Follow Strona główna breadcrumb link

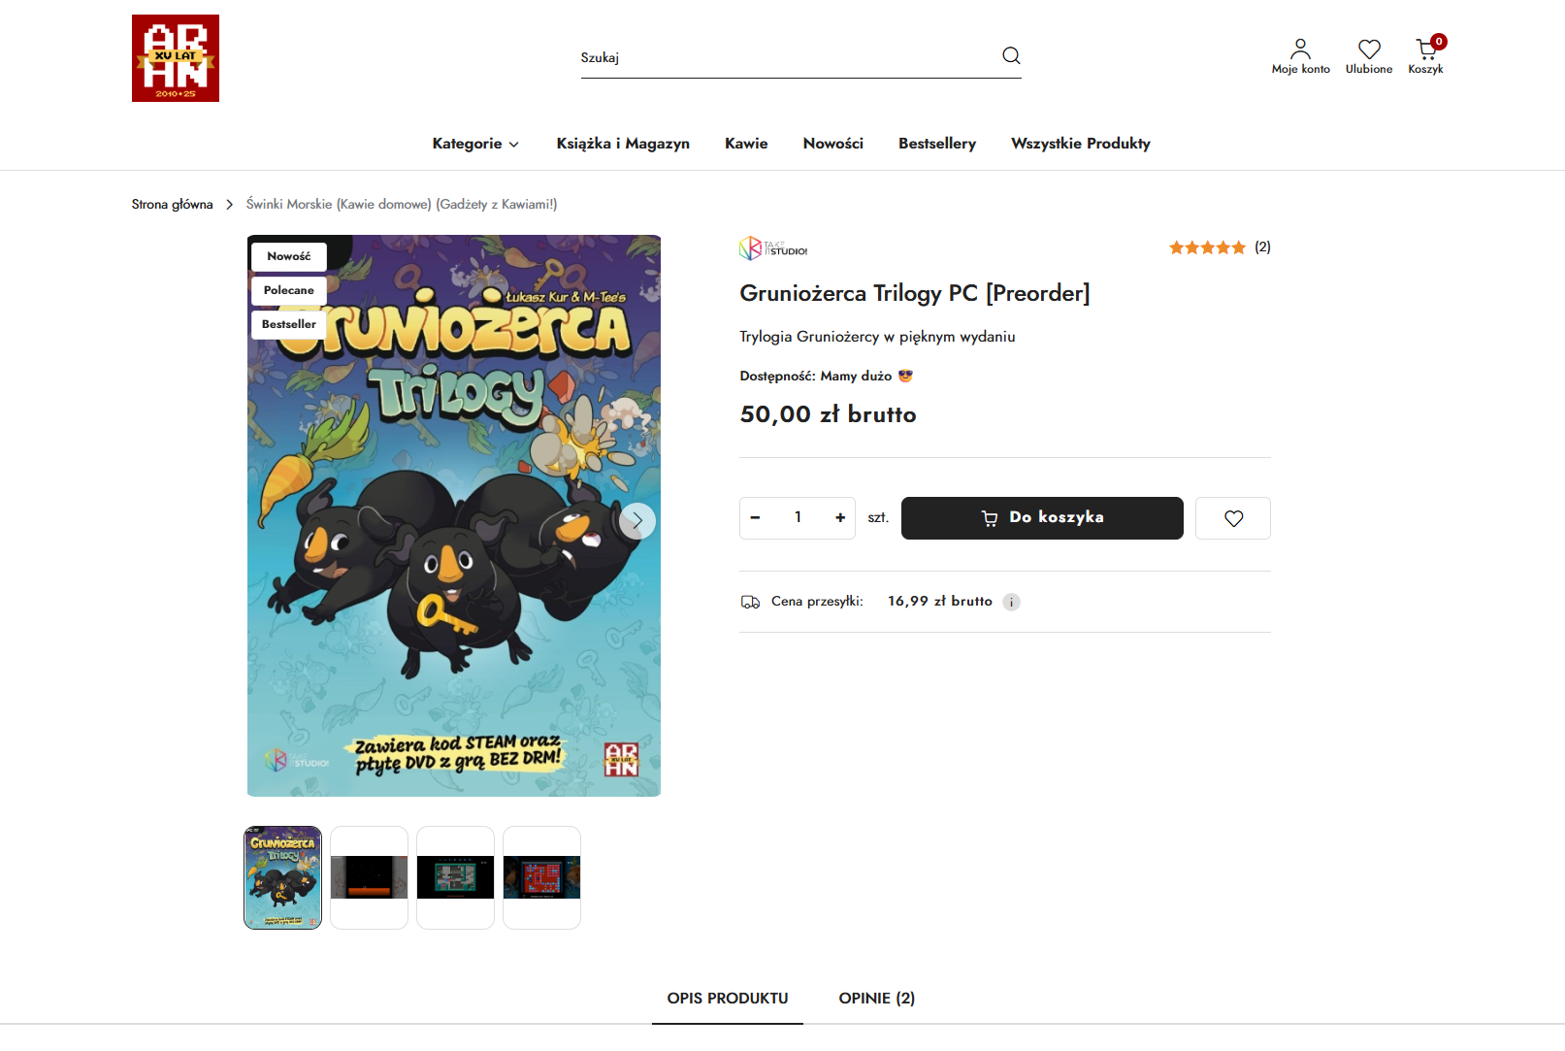tap(173, 205)
